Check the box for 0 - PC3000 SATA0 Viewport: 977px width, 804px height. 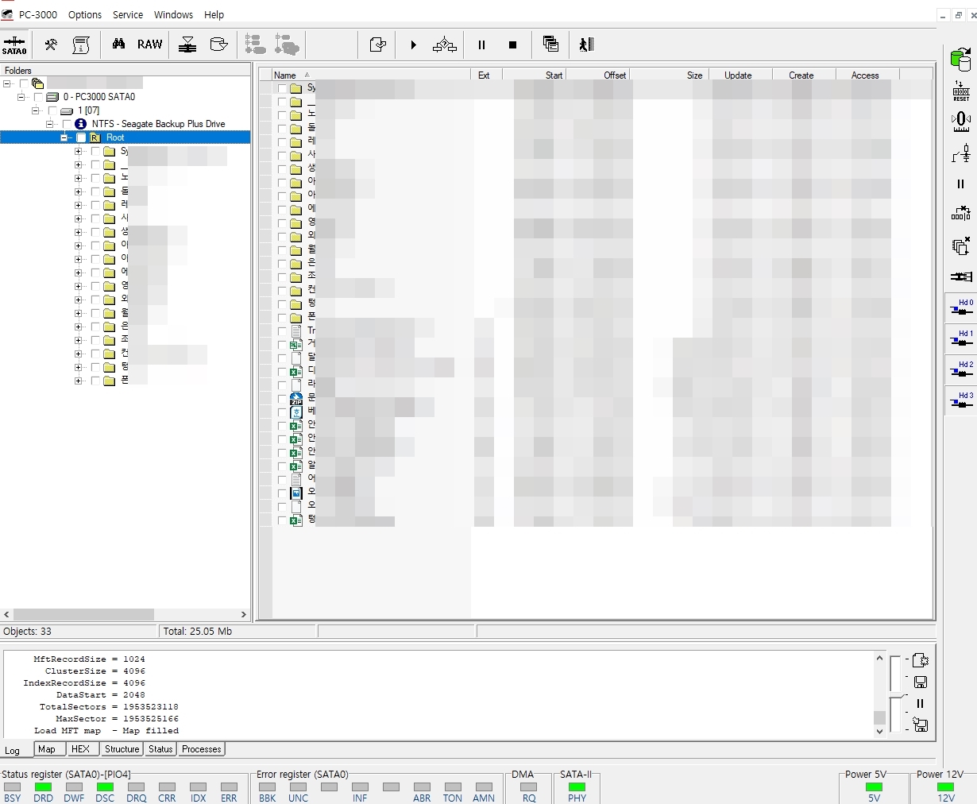point(38,97)
